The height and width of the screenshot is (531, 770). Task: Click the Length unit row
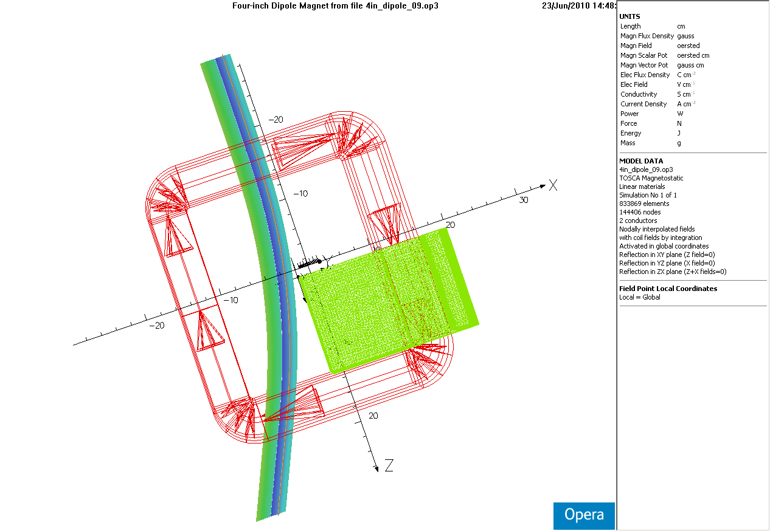click(652, 26)
